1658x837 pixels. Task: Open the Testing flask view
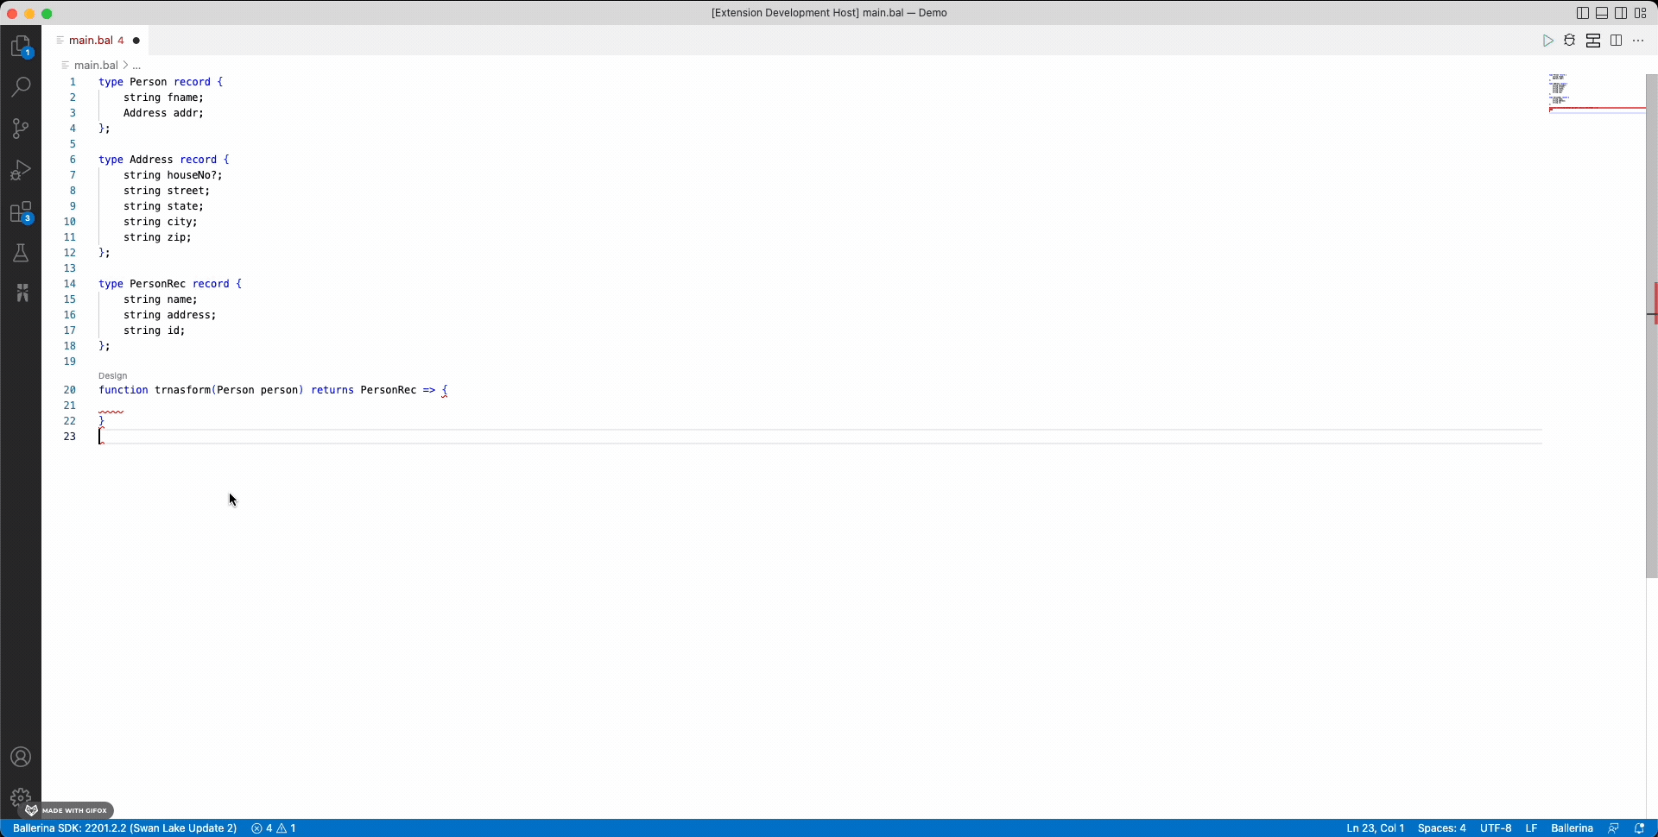21,253
